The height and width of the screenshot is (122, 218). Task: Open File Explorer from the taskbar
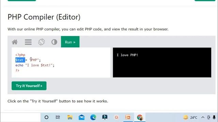pos(69,117)
